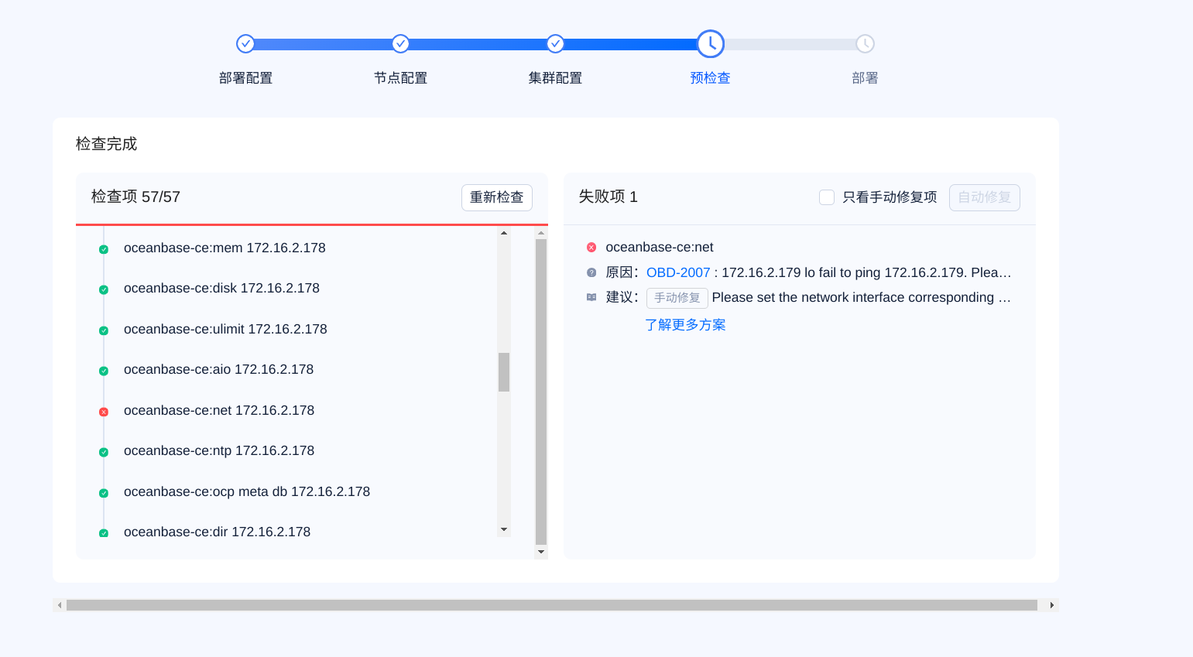Click inner check list scroll up arrow

point(504,233)
